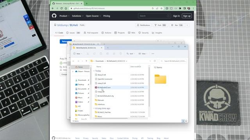The height and width of the screenshot is (140, 250).
Task: Click Fork button on repository
Action: 160,25
